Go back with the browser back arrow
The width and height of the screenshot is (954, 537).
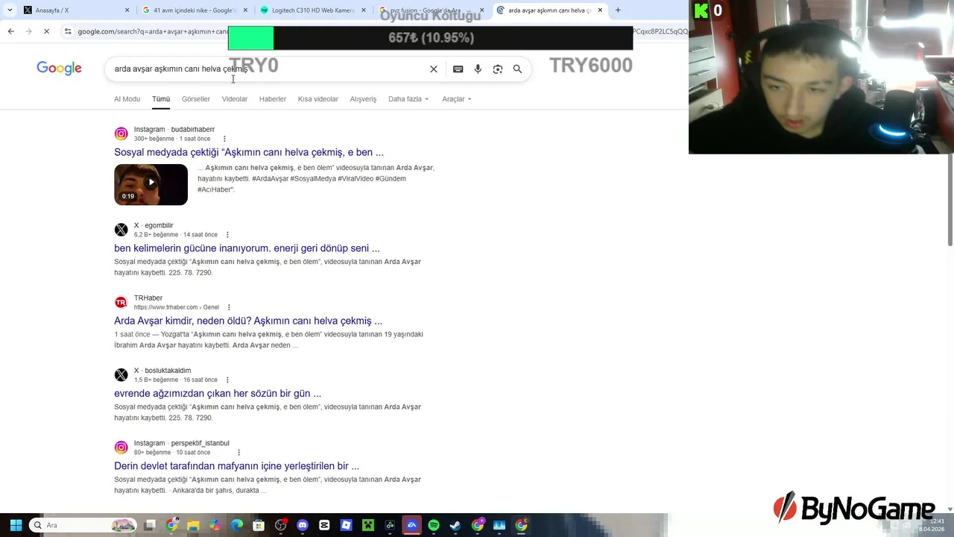(10, 31)
